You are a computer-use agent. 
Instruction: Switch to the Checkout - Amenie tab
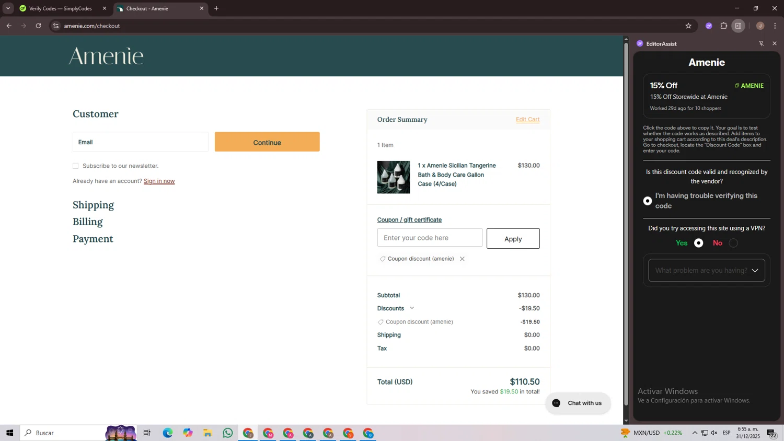[159, 8]
